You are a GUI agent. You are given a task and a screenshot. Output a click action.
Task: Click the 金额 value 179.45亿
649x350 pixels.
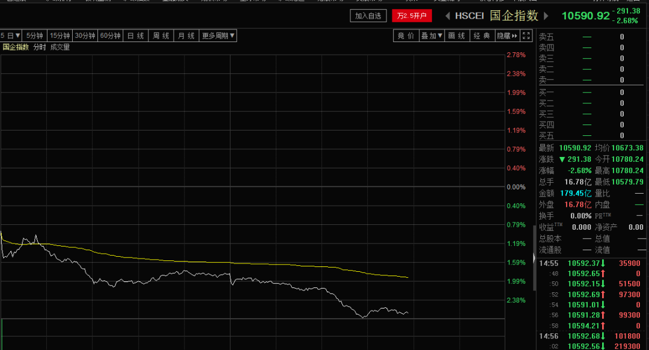[575, 194]
